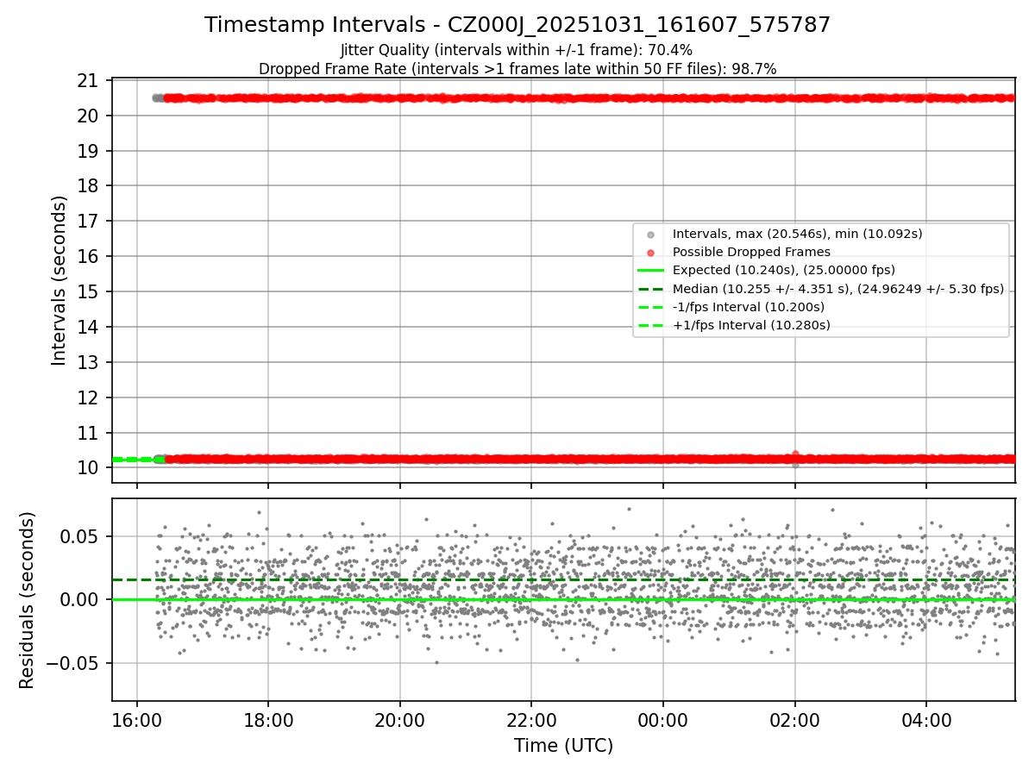This screenshot has width=1035, height=776.
Task: Click the gray starting point of the 20.5-second band
Action: pos(156,97)
